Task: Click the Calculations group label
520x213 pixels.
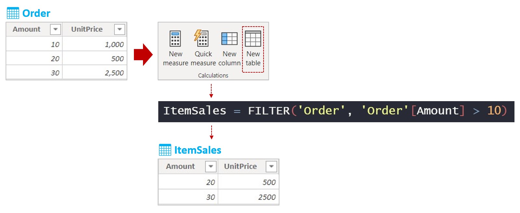Action: (213, 76)
